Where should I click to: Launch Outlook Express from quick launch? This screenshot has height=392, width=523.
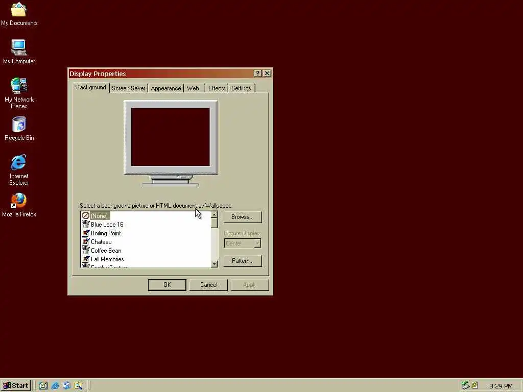pyautogui.click(x=66, y=386)
